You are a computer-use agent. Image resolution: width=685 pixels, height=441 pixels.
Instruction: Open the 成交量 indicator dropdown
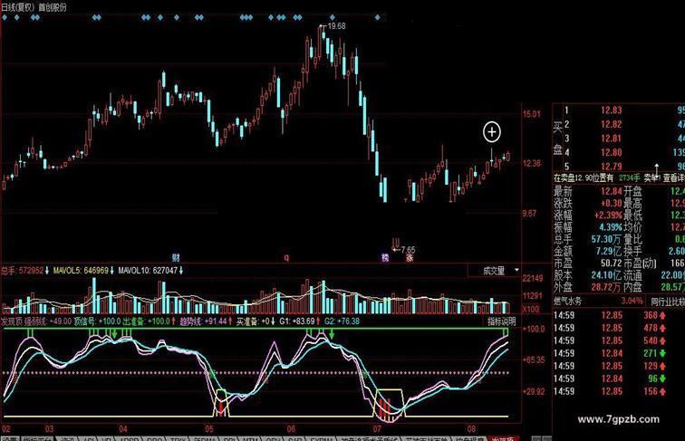[x=494, y=271]
